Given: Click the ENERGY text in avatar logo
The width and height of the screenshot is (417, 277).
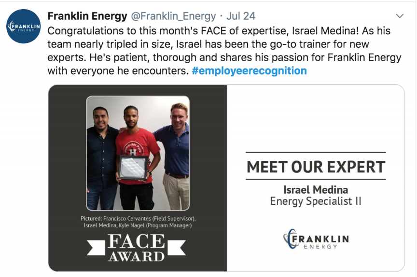Looking at the screenshot, I should (26, 30).
